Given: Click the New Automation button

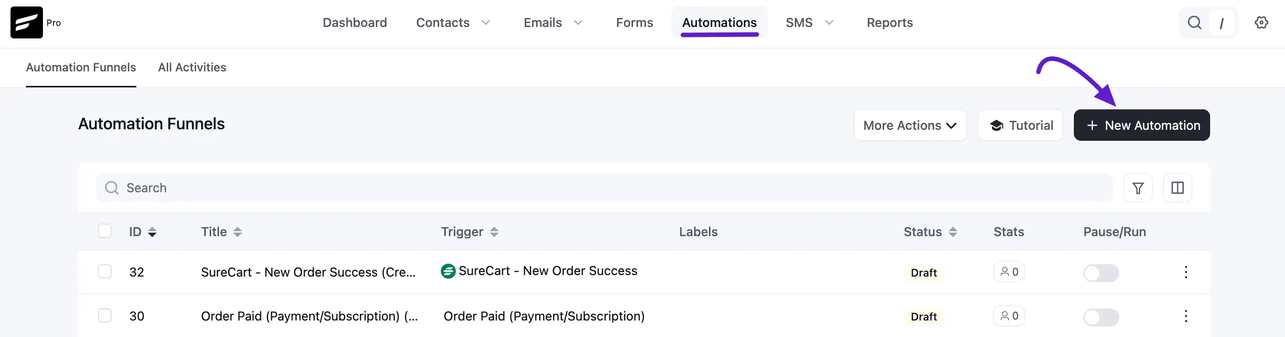Looking at the screenshot, I should click(x=1142, y=125).
